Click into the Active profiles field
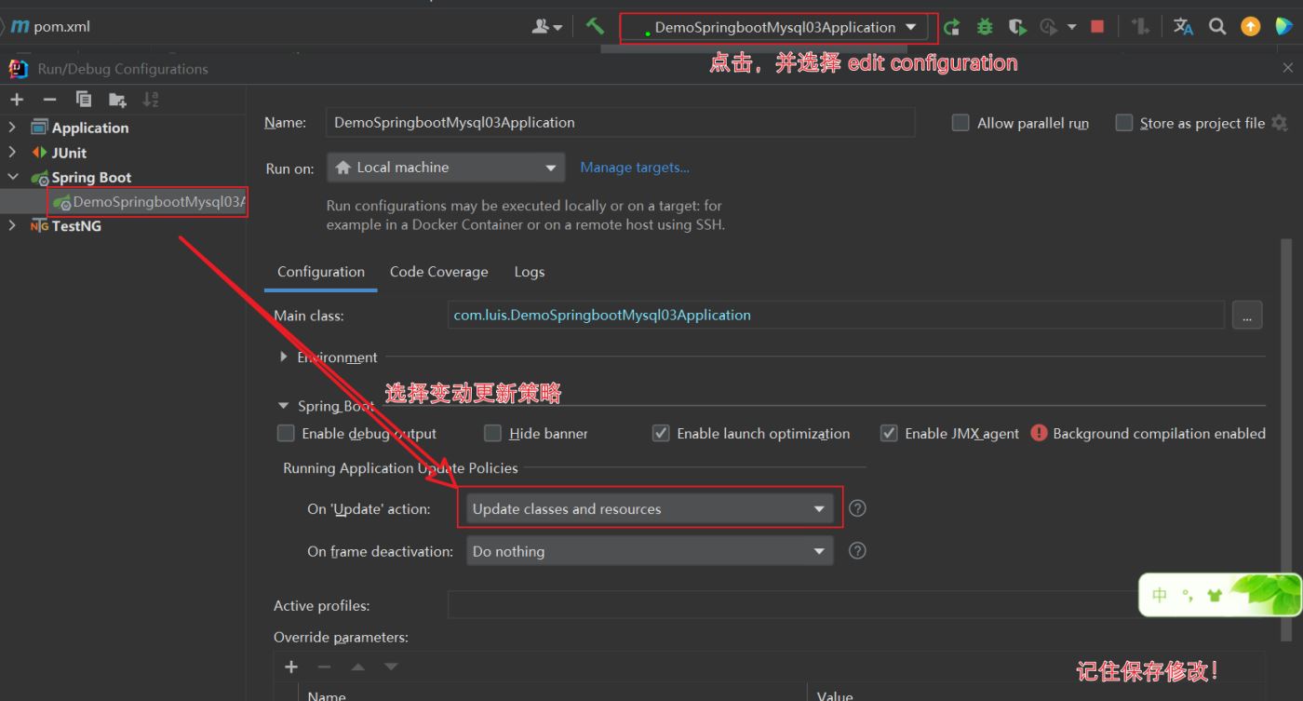This screenshot has width=1303, height=701. [791, 606]
